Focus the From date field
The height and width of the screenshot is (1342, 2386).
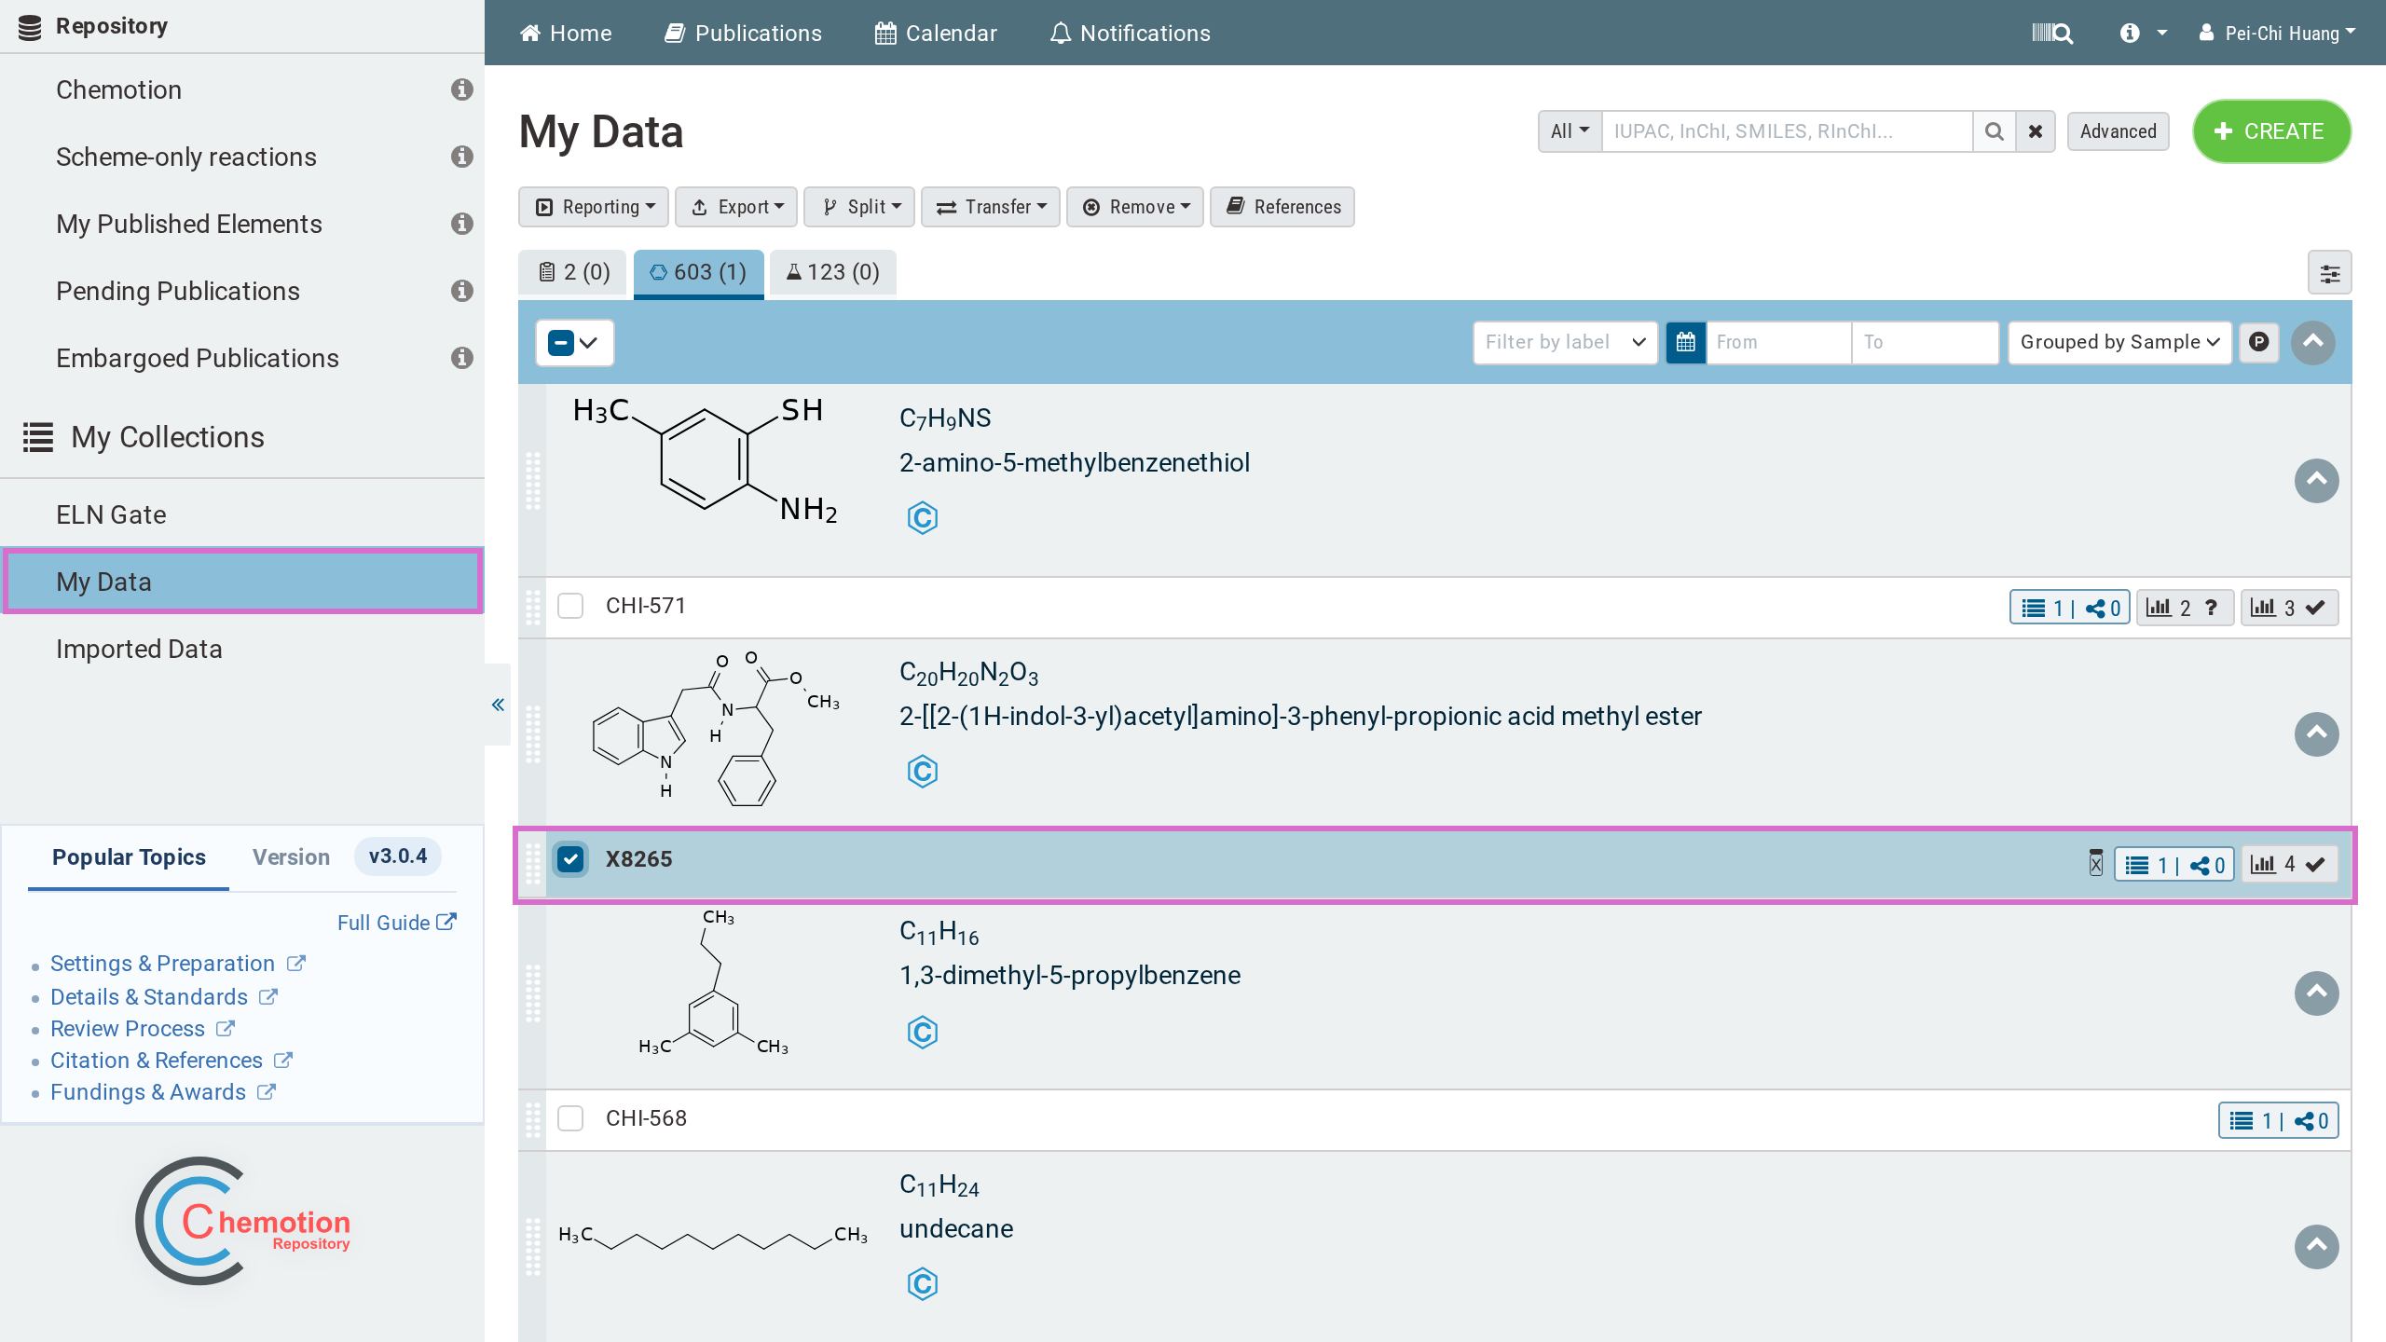pos(1778,342)
